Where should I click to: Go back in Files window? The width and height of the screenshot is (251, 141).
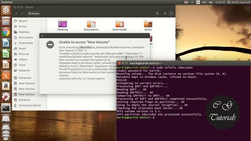point(16,14)
